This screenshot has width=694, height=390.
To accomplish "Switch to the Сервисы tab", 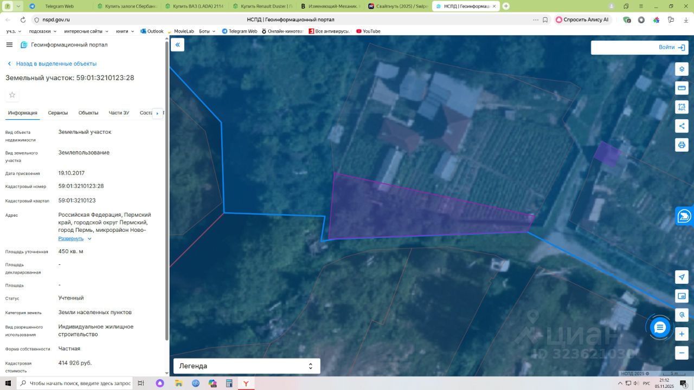I will click(58, 113).
